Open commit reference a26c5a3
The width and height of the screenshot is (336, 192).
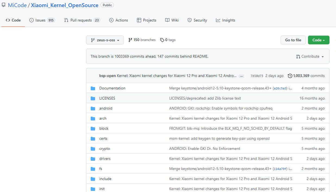point(280,88)
